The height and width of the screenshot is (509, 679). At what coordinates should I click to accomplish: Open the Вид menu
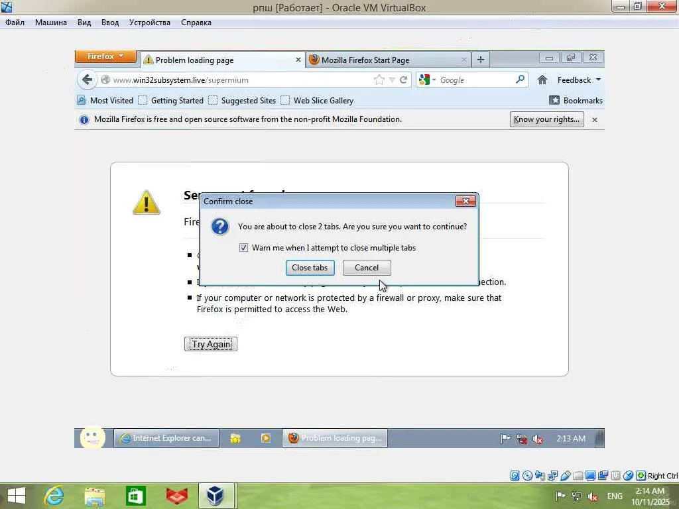coord(84,23)
